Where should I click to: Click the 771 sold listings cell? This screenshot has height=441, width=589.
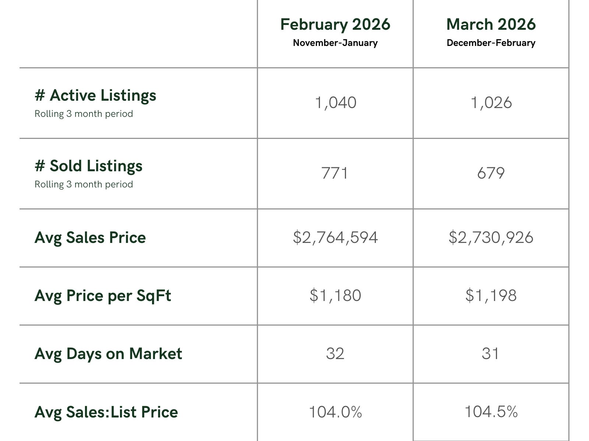click(335, 173)
